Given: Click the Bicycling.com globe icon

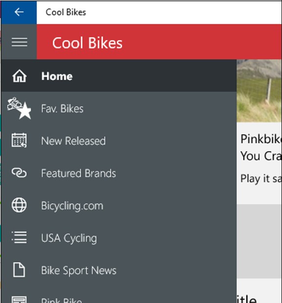Looking at the screenshot, I should coord(19,205).
